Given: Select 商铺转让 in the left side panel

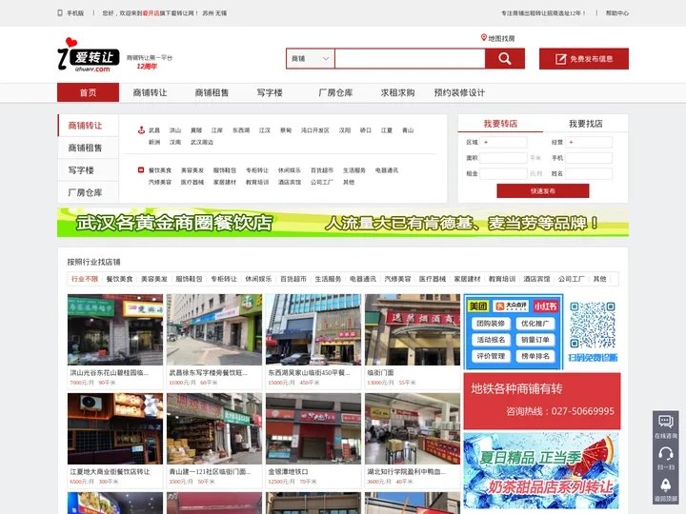Looking at the screenshot, I should [x=89, y=126].
